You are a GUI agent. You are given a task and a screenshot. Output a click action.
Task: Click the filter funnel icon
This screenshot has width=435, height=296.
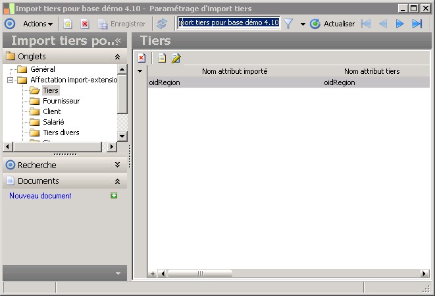pos(288,24)
